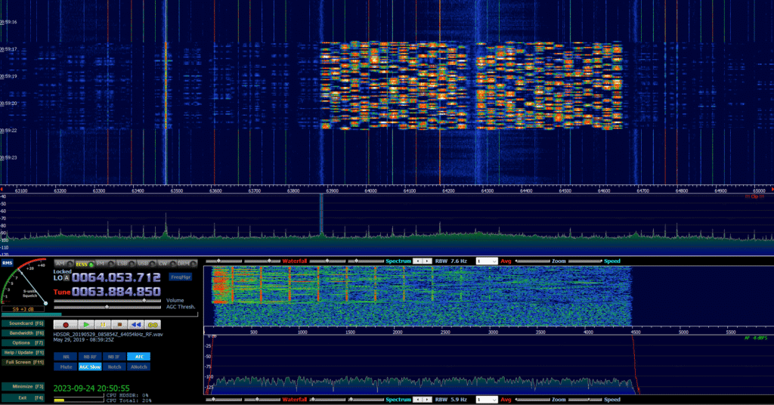Open the upper Avg dropdown
This screenshot has height=405, width=774.
click(486, 261)
